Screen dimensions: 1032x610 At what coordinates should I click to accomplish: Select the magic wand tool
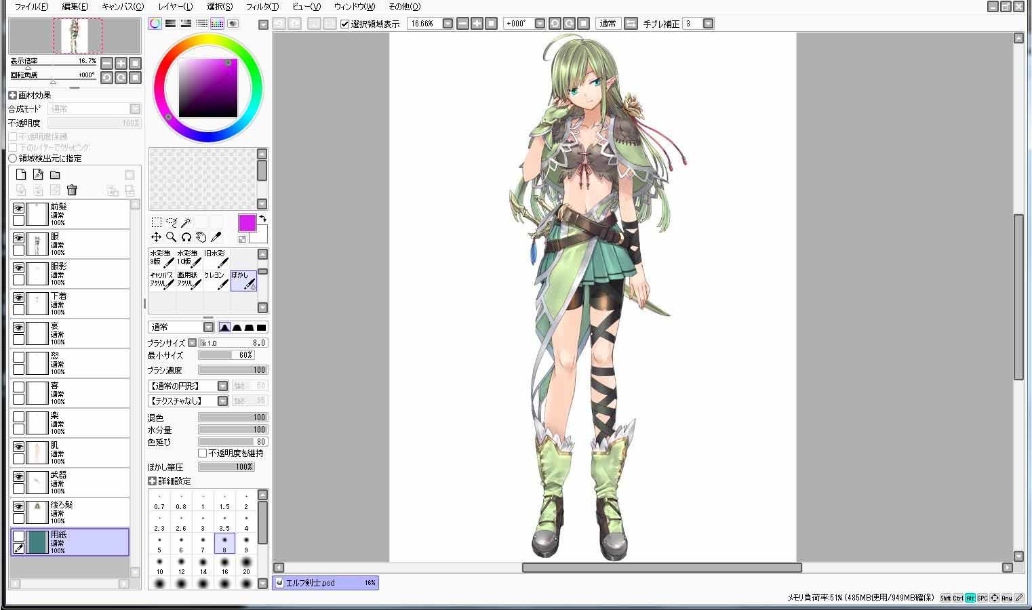pyautogui.click(x=186, y=222)
